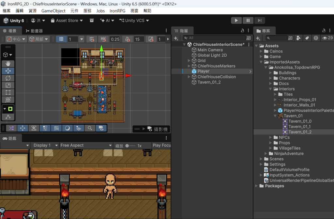
Task: Open Project search picker icon
Action: point(290,38)
